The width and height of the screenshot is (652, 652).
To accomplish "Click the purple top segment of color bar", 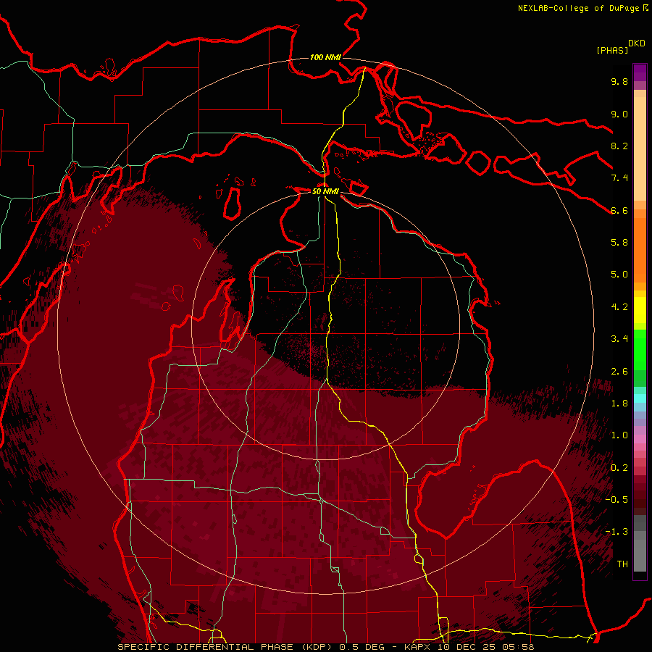I will (640, 72).
